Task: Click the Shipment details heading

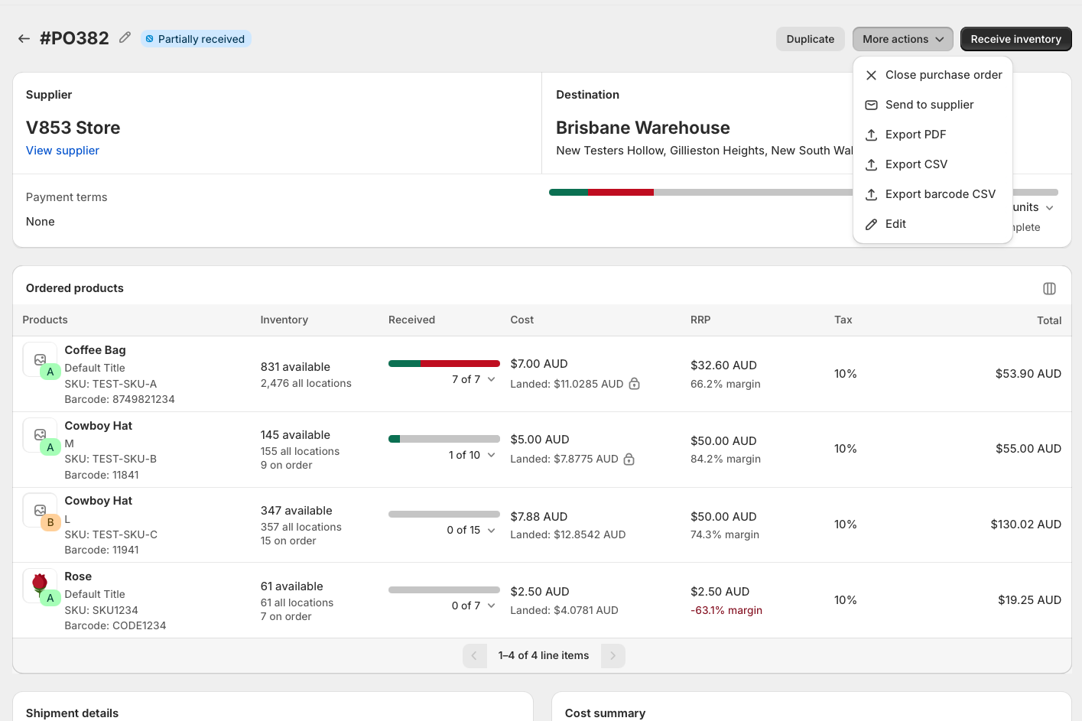Action: [72, 713]
